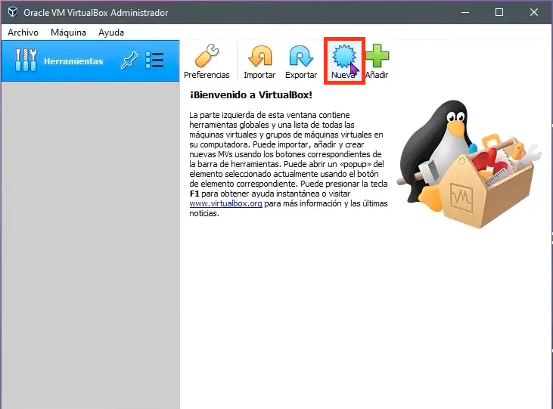The height and width of the screenshot is (409, 553).
Task: Click the Importar appliance icon
Action: (x=260, y=56)
